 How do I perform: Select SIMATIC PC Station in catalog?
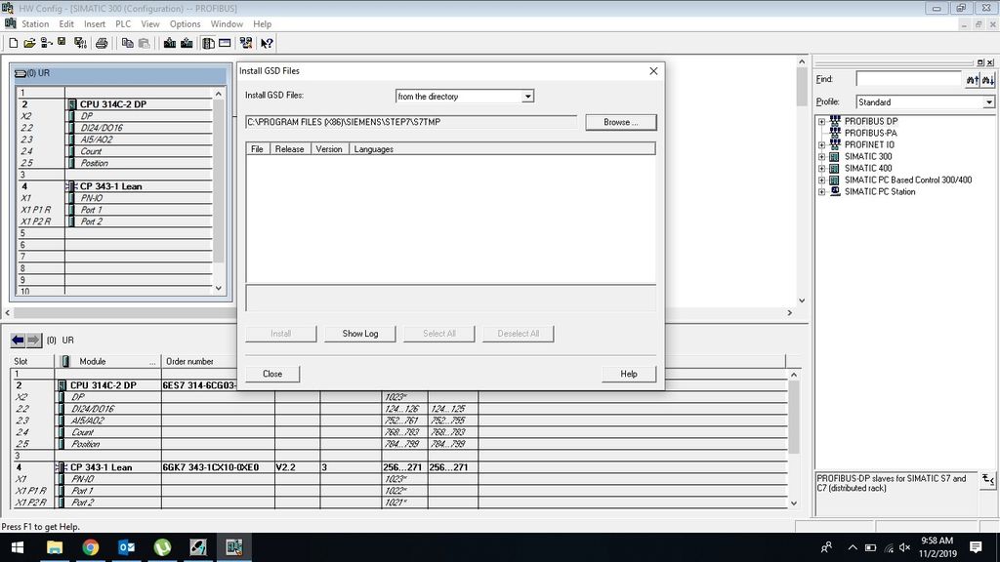(x=880, y=191)
